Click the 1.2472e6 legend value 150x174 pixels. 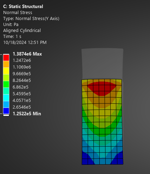click(x=22, y=60)
